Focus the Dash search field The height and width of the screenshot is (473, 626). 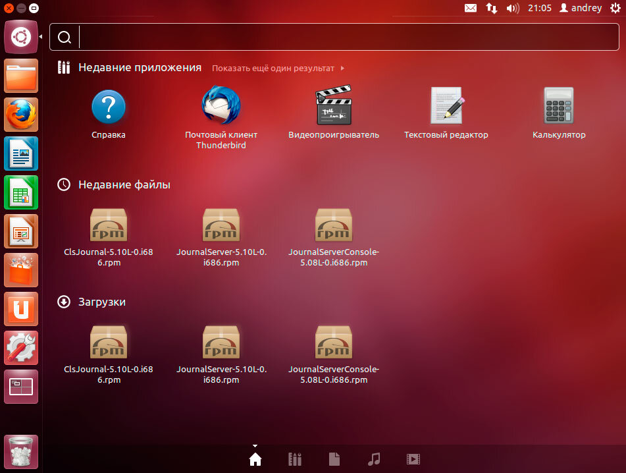click(334, 37)
